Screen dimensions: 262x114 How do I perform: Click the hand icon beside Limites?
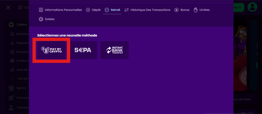[x=196, y=10]
